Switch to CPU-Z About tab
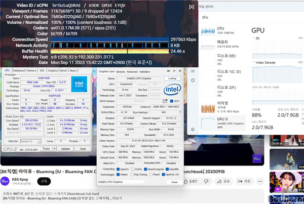Image resolution: width=304 pixels, height=204 pixels. click(x=73, y=70)
